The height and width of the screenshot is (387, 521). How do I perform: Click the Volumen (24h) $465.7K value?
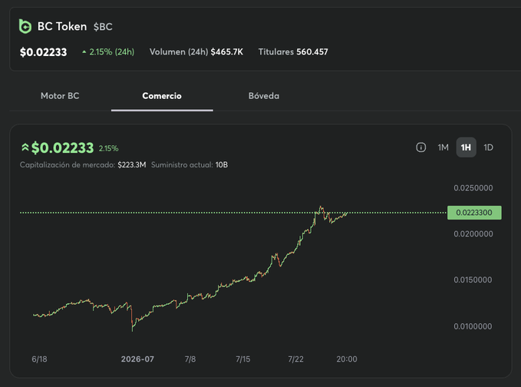226,52
